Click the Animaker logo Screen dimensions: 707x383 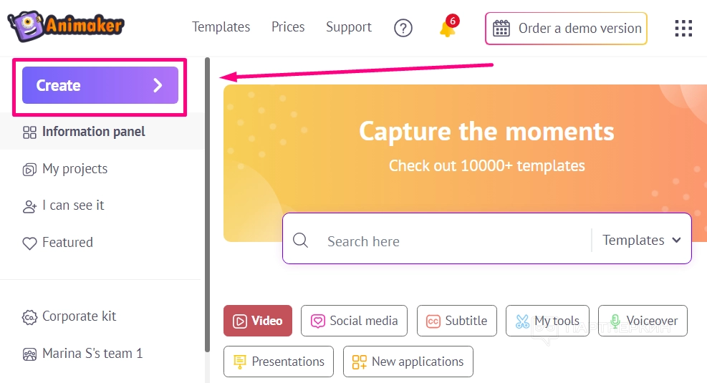click(66, 25)
